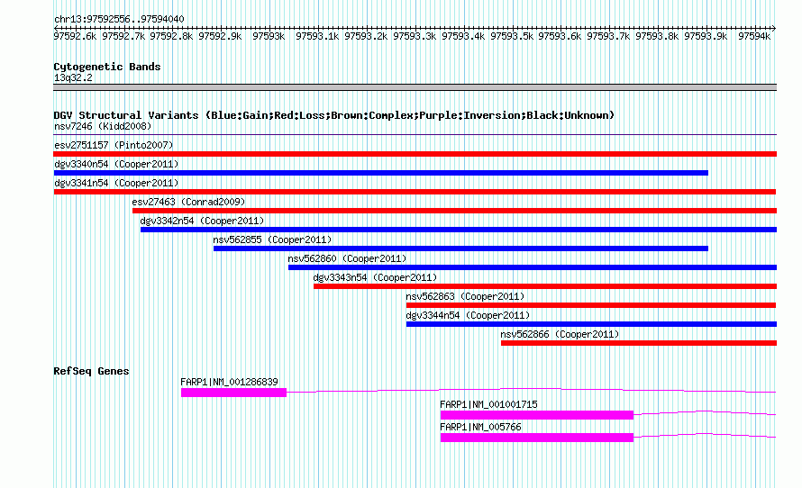Click the blue dgv3340n54 gain bar
802x488 pixels.
[380, 173]
